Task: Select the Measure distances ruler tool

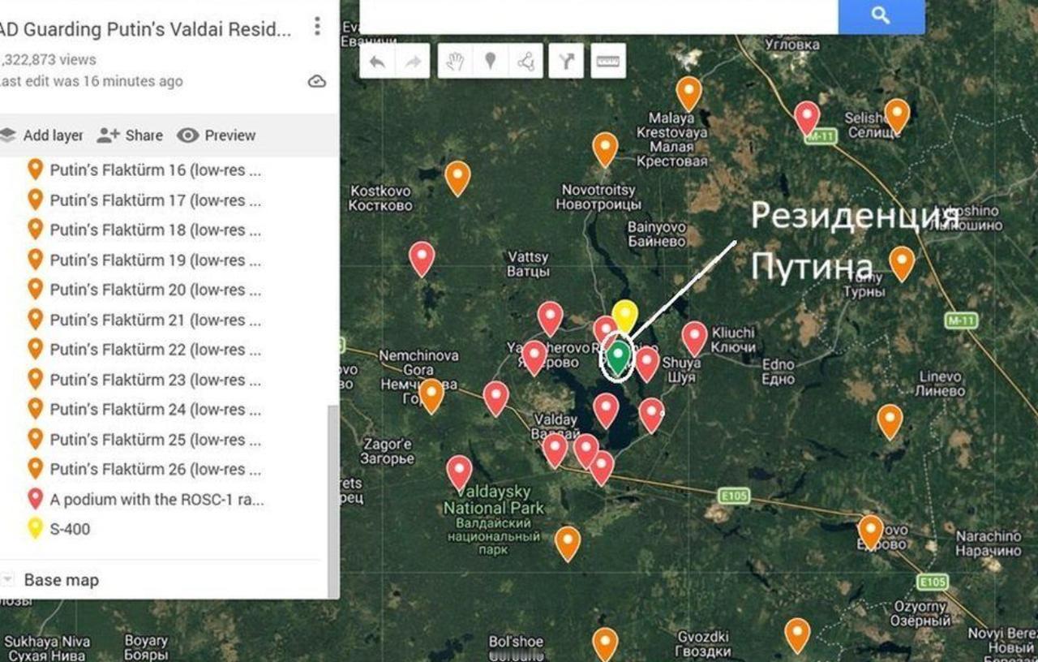Action: pos(608,61)
